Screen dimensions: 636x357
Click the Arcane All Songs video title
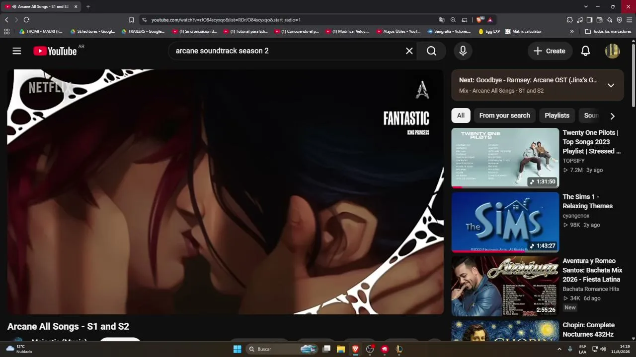click(68, 326)
